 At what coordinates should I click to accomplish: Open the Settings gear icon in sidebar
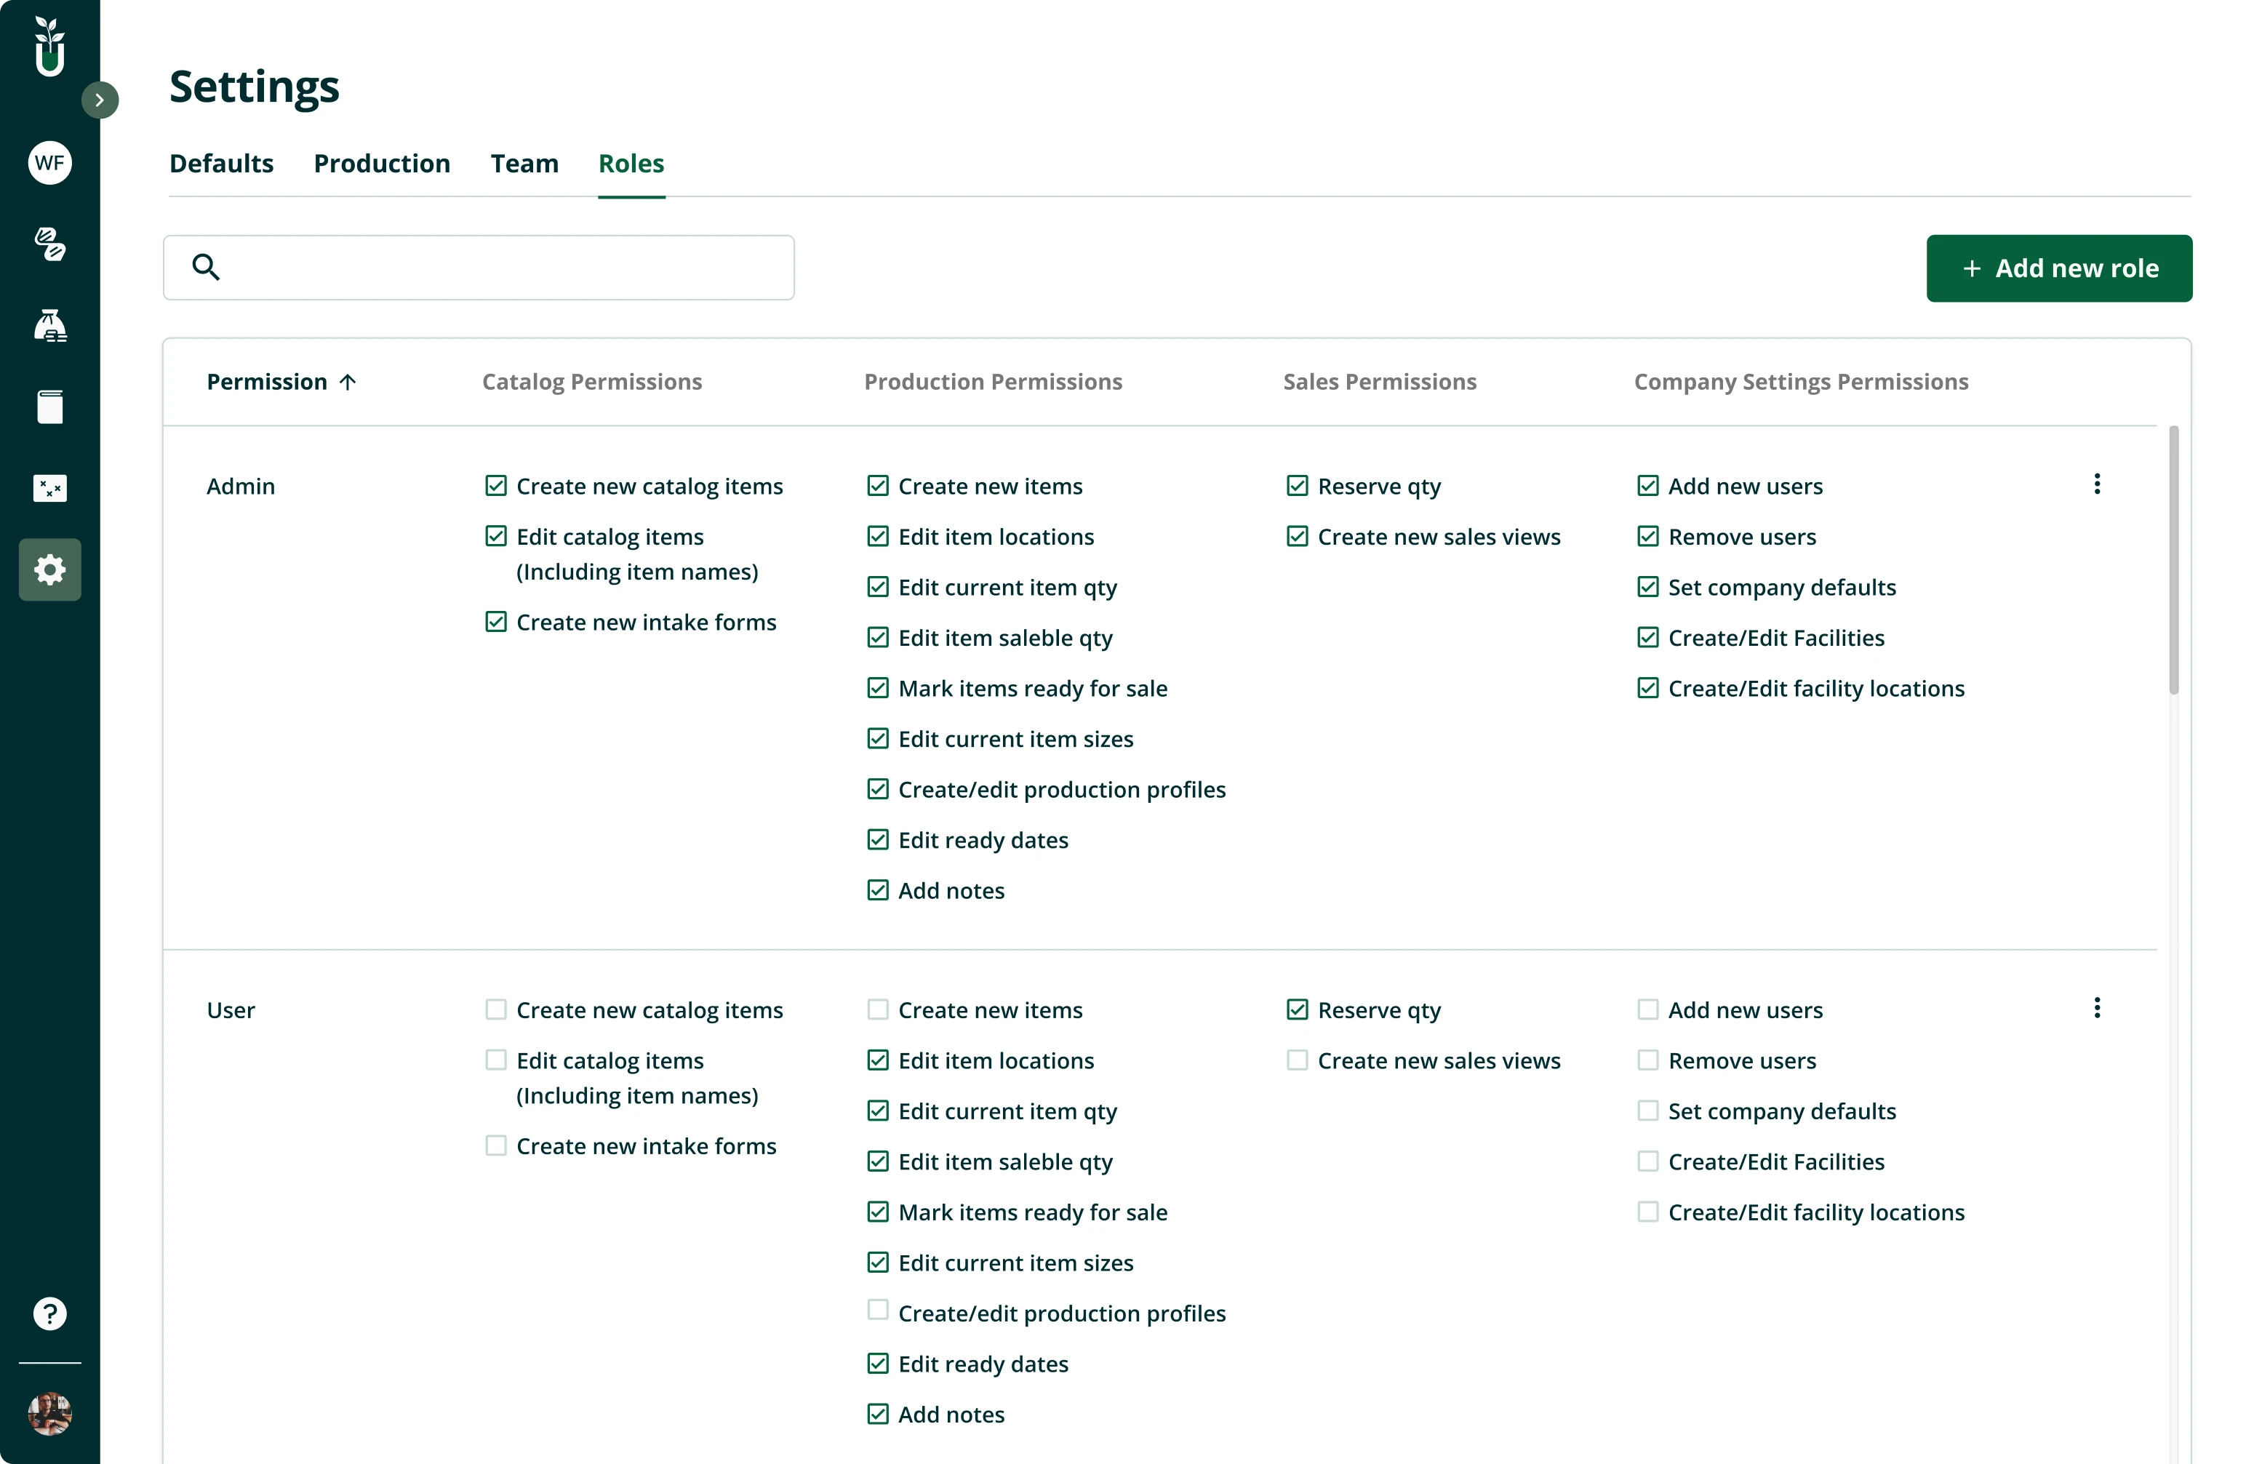coord(49,569)
